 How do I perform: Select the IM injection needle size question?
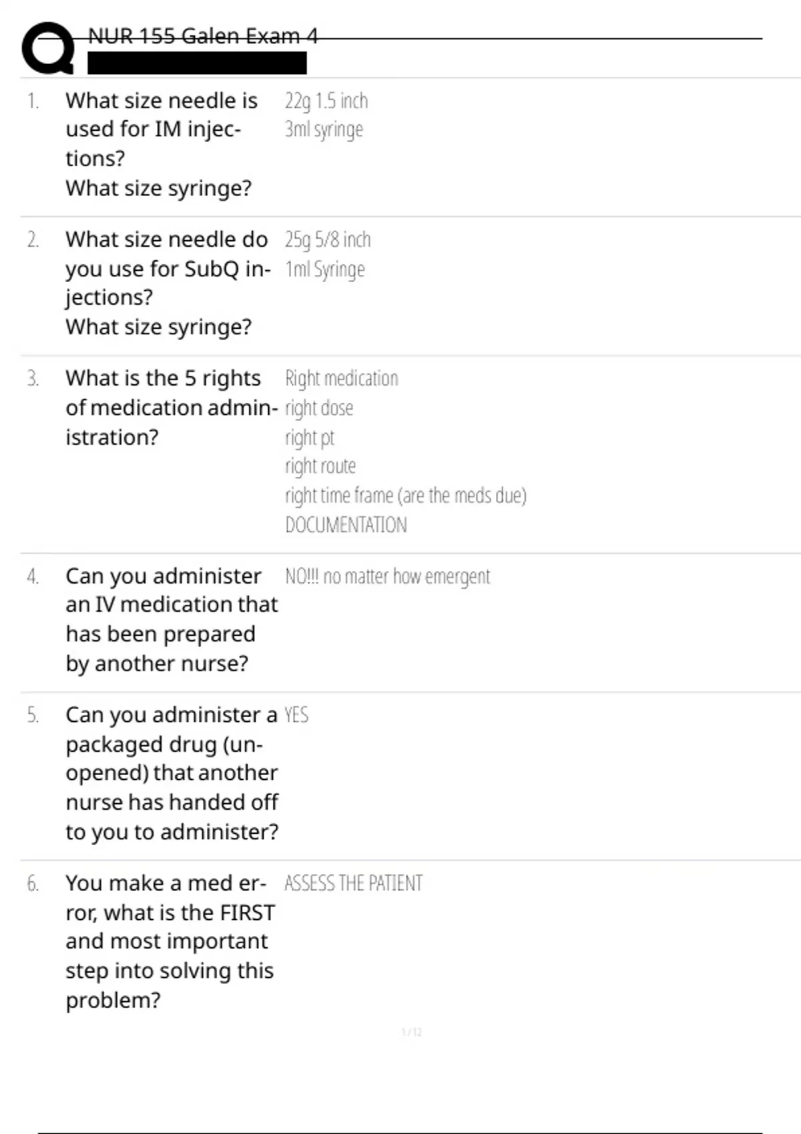click(x=162, y=143)
